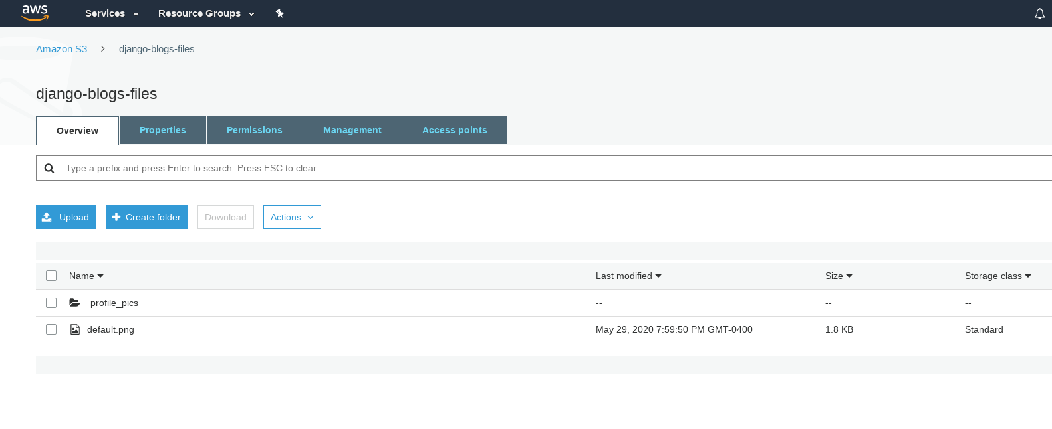Image resolution: width=1052 pixels, height=429 pixels.
Task: Click the AWS logo home icon
Action: click(35, 13)
